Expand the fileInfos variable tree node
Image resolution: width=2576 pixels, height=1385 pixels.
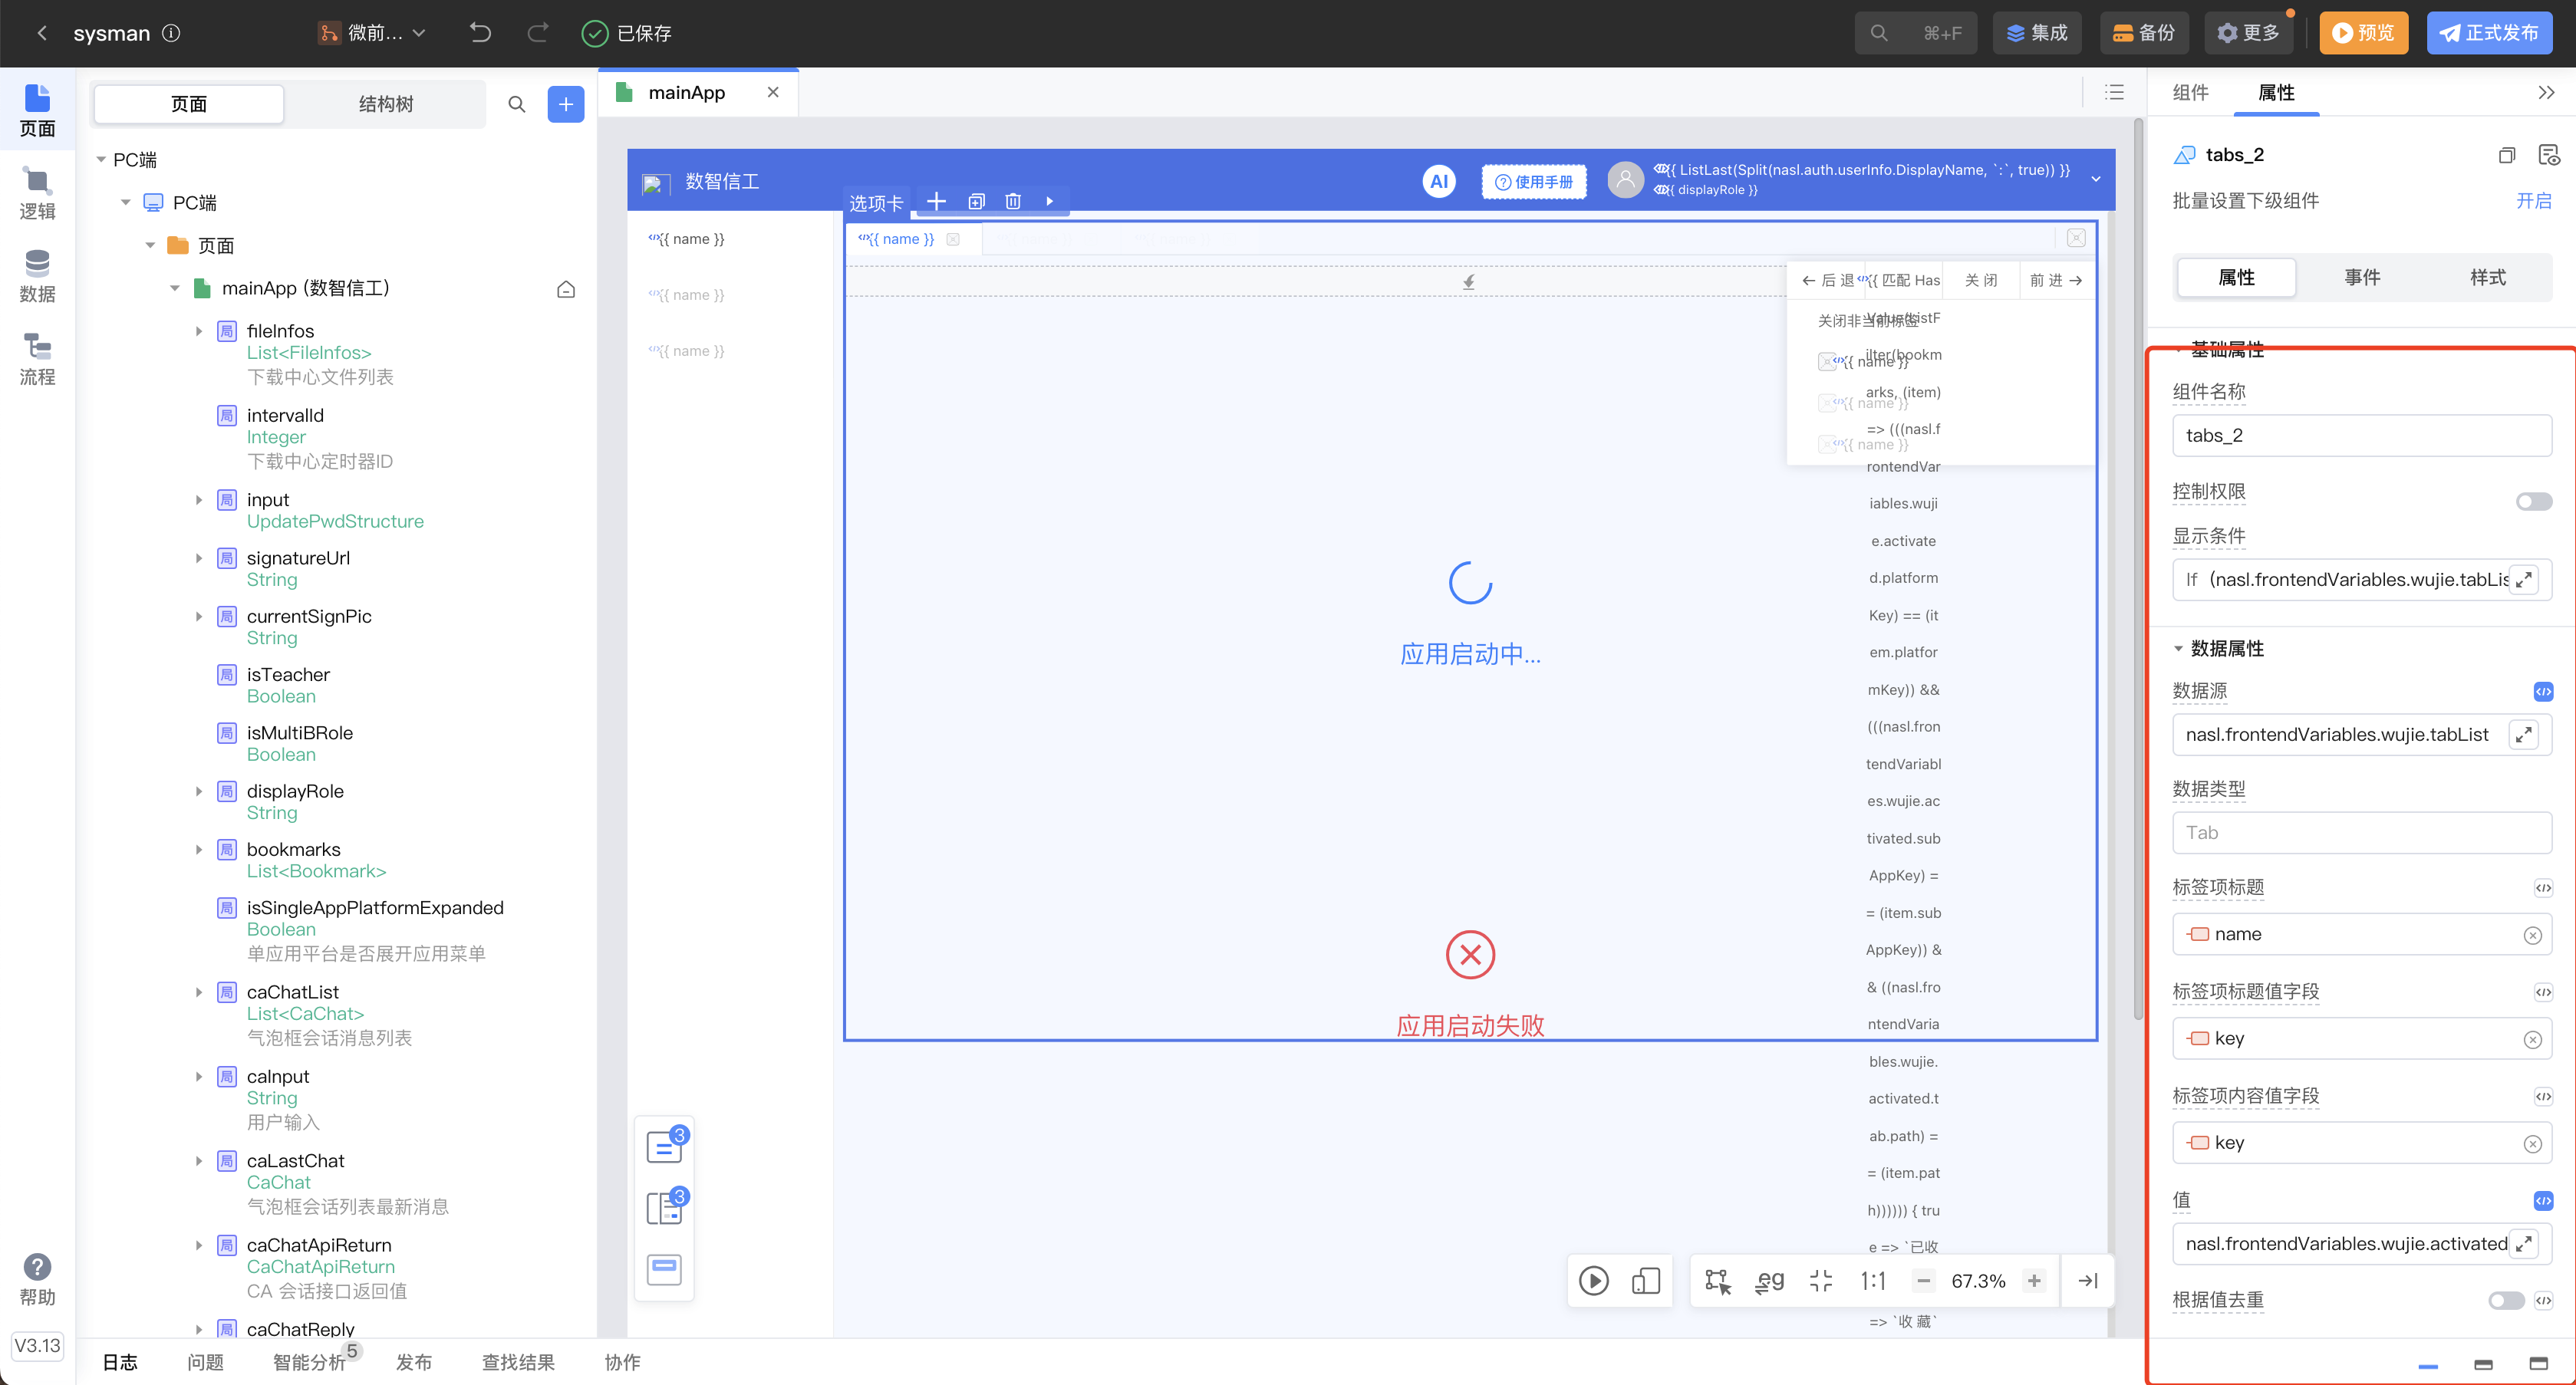pos(199,331)
